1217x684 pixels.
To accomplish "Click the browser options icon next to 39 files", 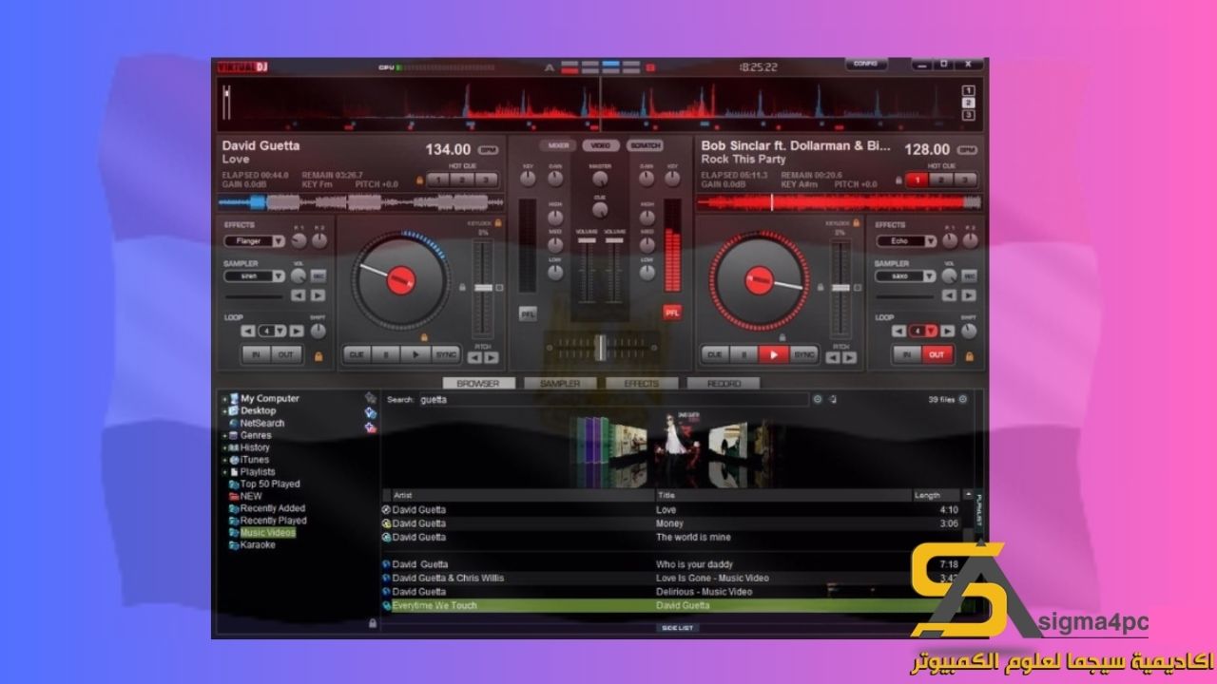I will [963, 400].
